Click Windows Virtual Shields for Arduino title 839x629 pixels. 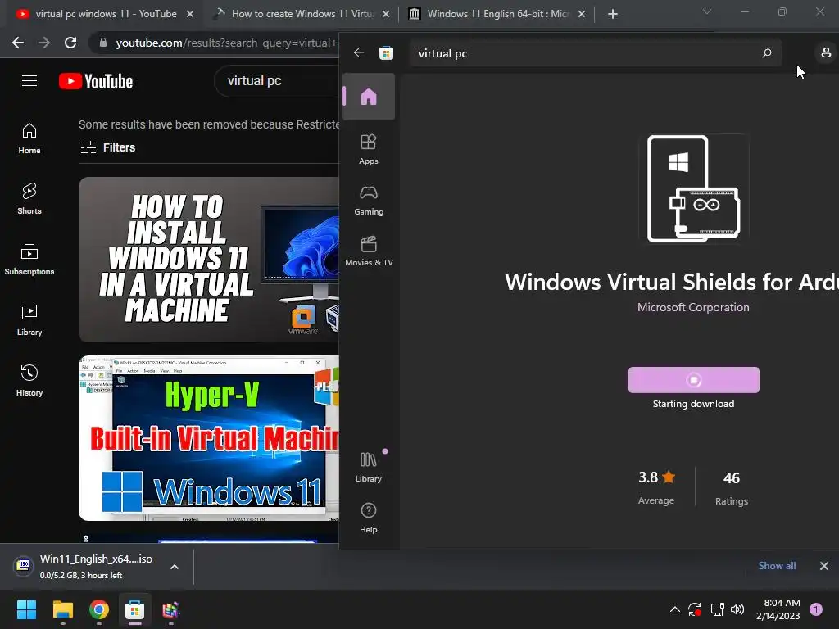(672, 283)
